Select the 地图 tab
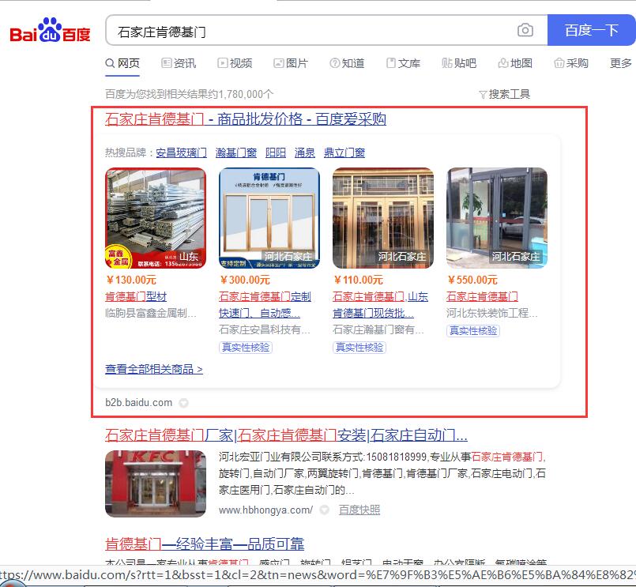636x587 pixels. (x=515, y=63)
